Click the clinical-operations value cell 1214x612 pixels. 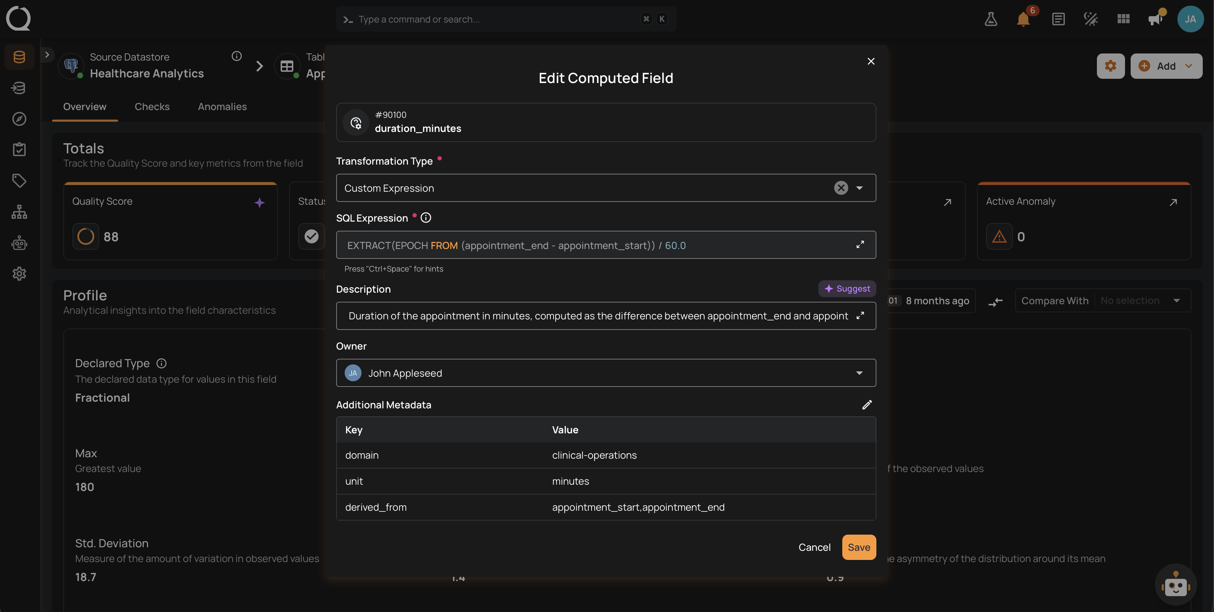(x=594, y=455)
